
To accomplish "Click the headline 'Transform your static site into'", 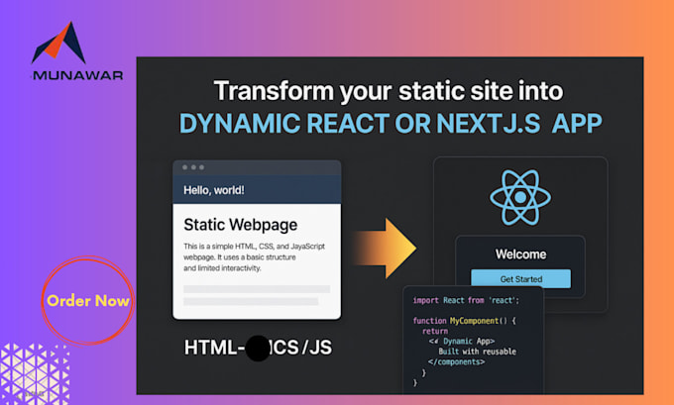I will pyautogui.click(x=389, y=91).
